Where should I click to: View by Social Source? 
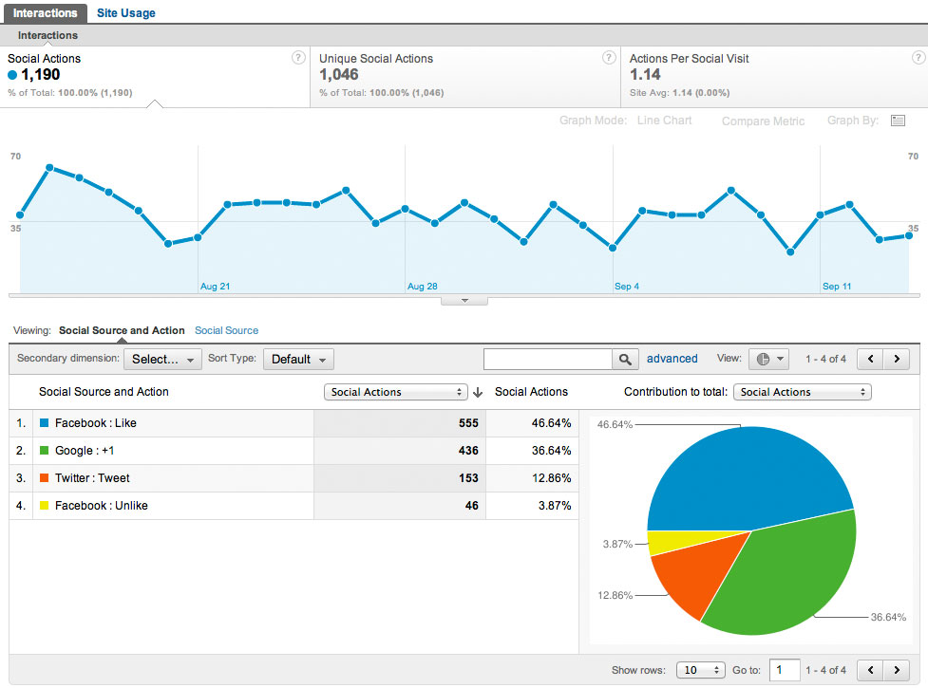[x=227, y=330]
